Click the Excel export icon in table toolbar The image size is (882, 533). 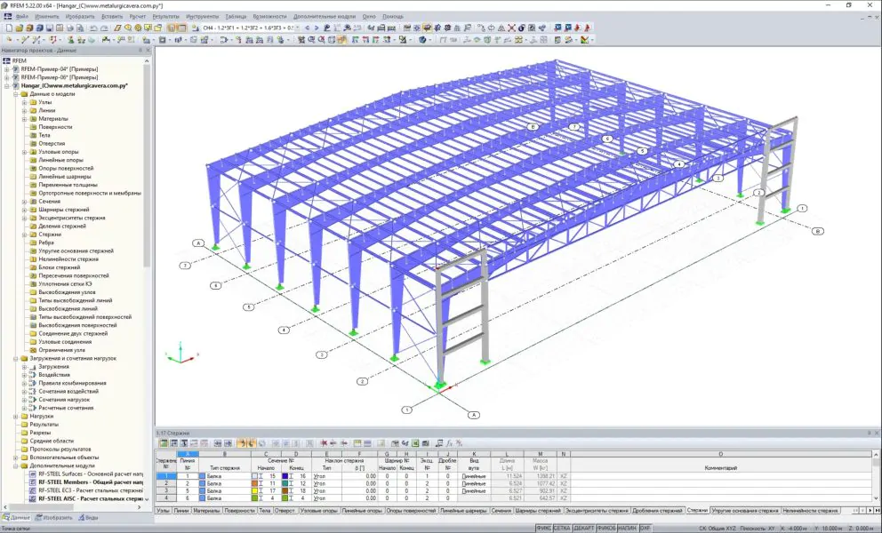pos(414,443)
